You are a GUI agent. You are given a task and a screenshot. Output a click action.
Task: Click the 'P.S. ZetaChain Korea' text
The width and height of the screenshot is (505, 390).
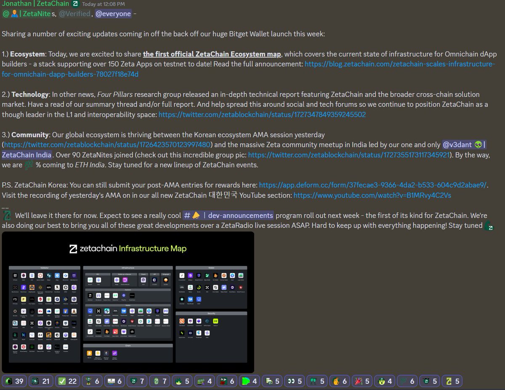(35, 185)
